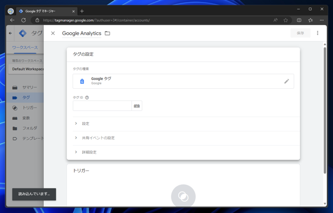Click the blue タグ label icon in sidebar

[14, 98]
